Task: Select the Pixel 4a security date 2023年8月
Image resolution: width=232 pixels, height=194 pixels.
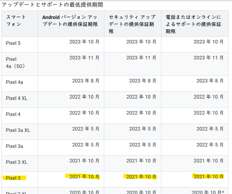Action: point(142,81)
